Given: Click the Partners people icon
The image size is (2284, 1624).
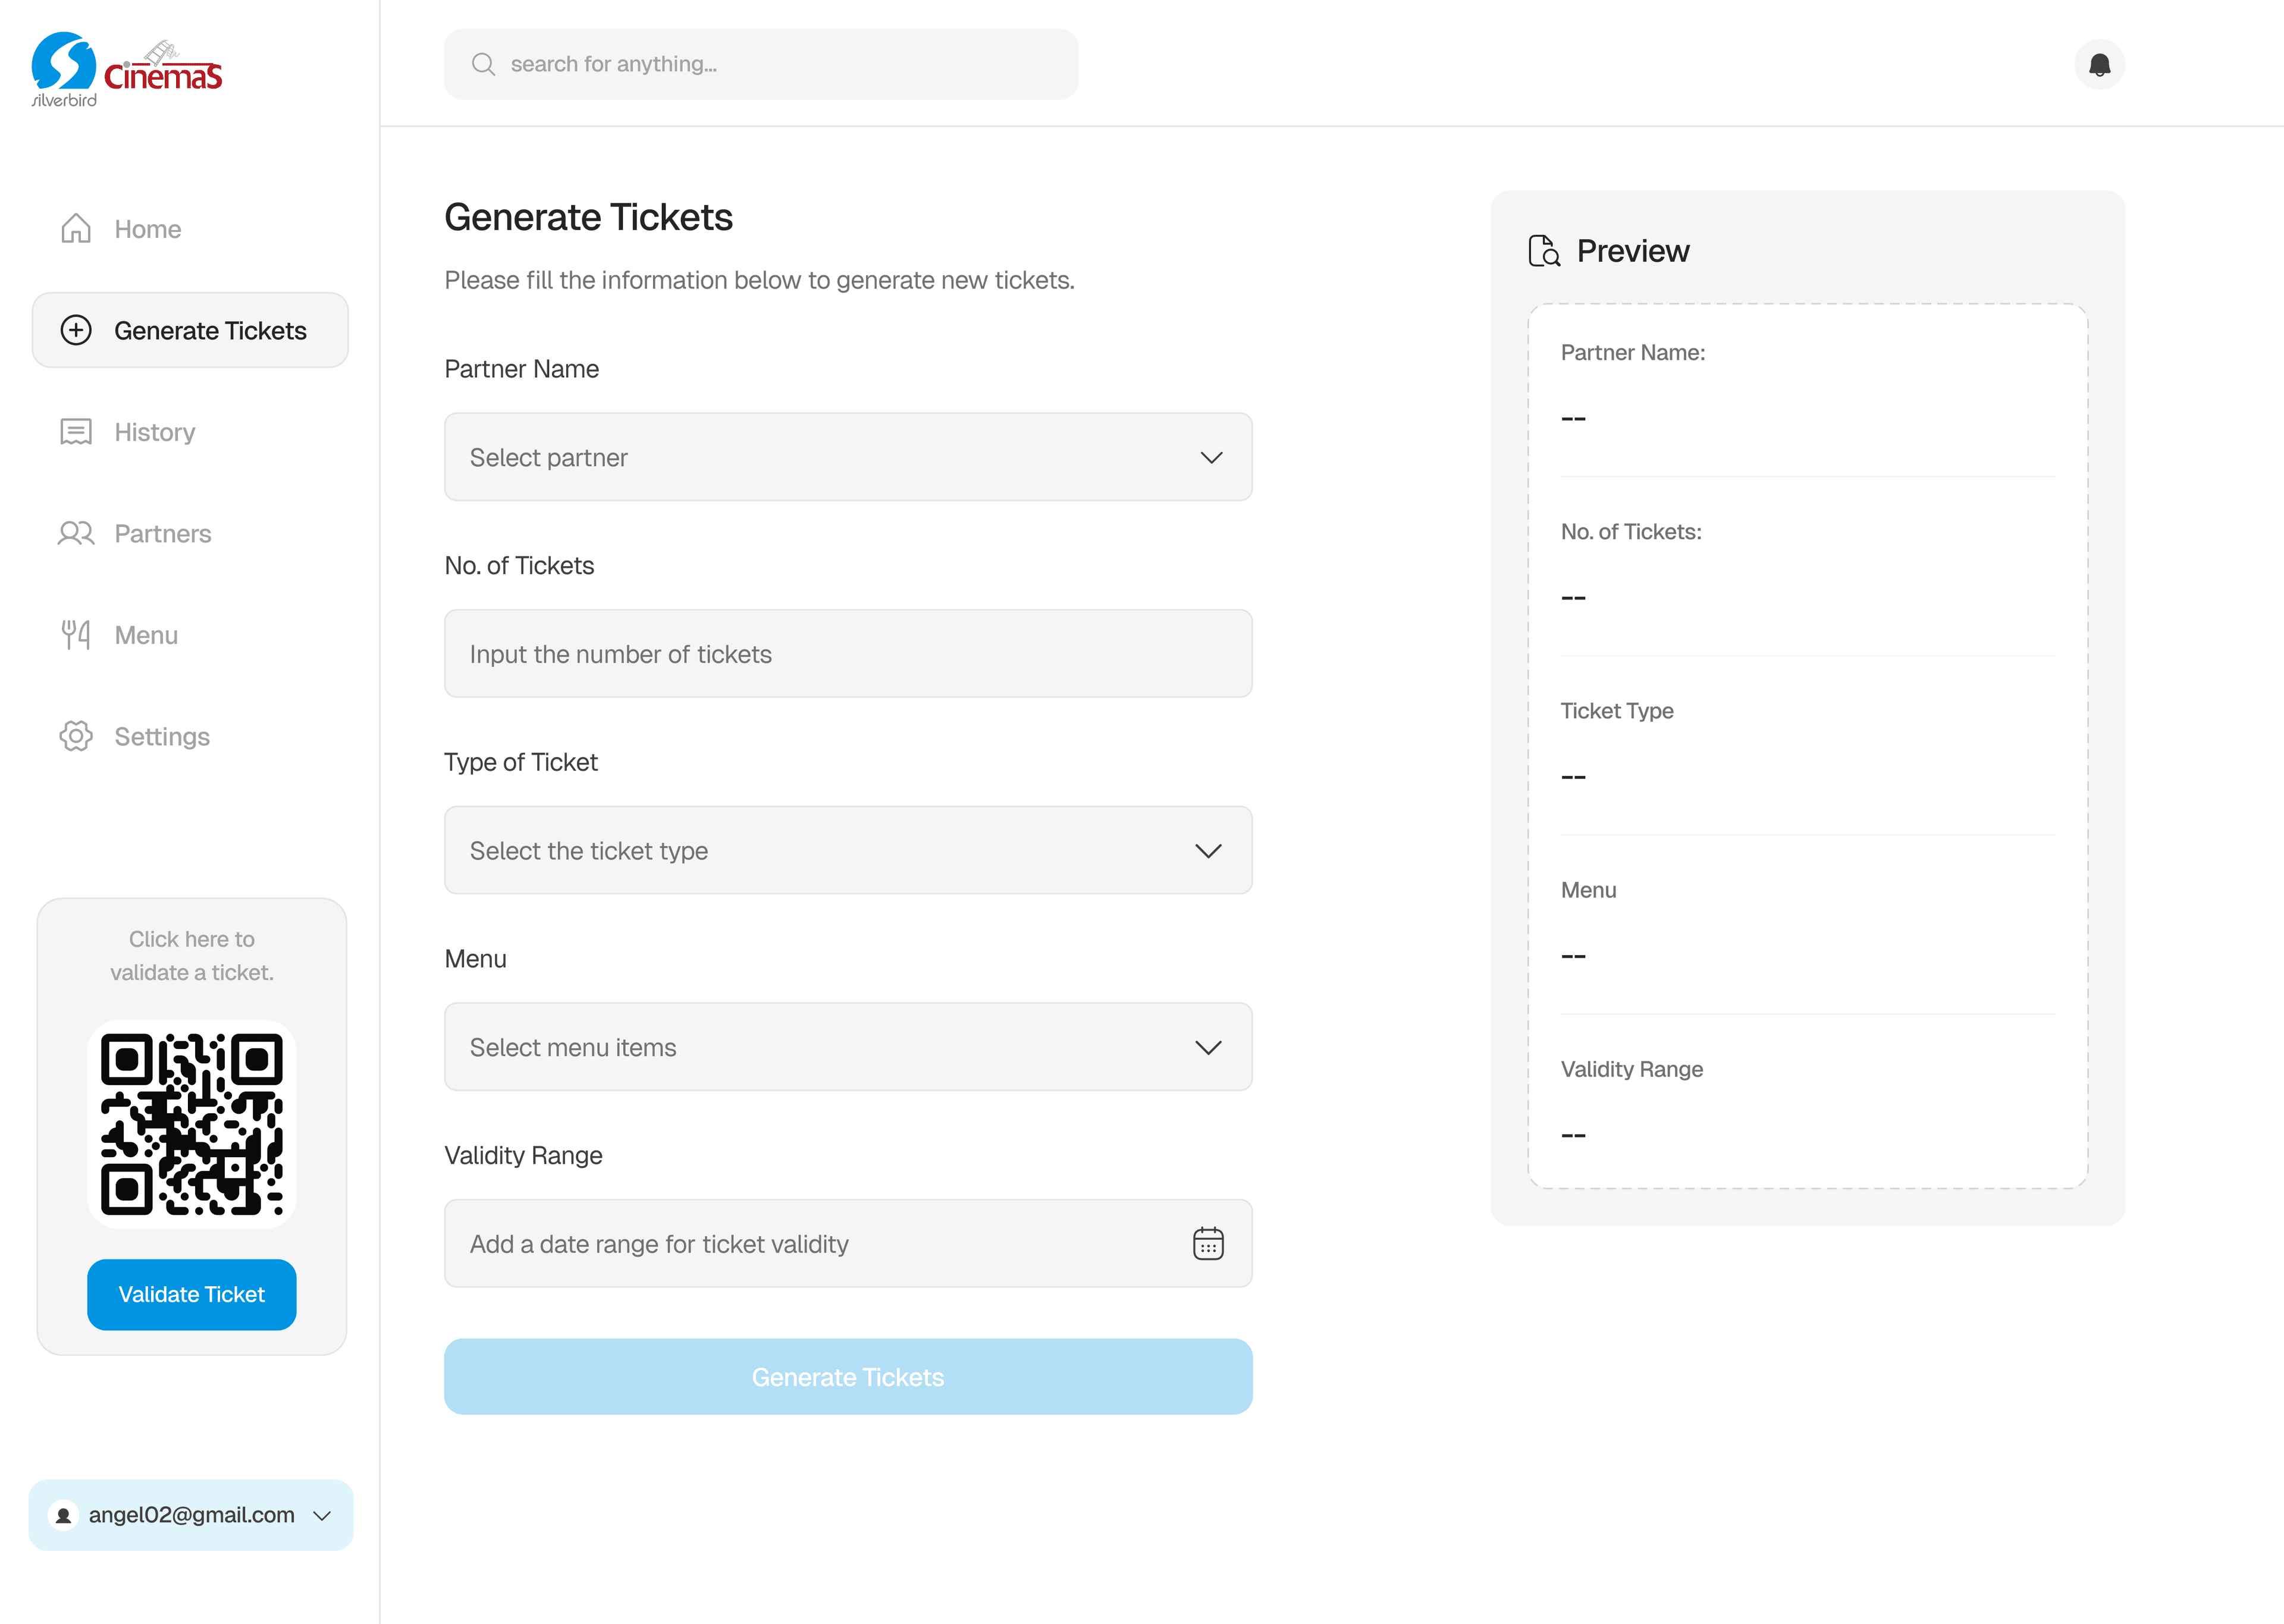Looking at the screenshot, I should 76,533.
